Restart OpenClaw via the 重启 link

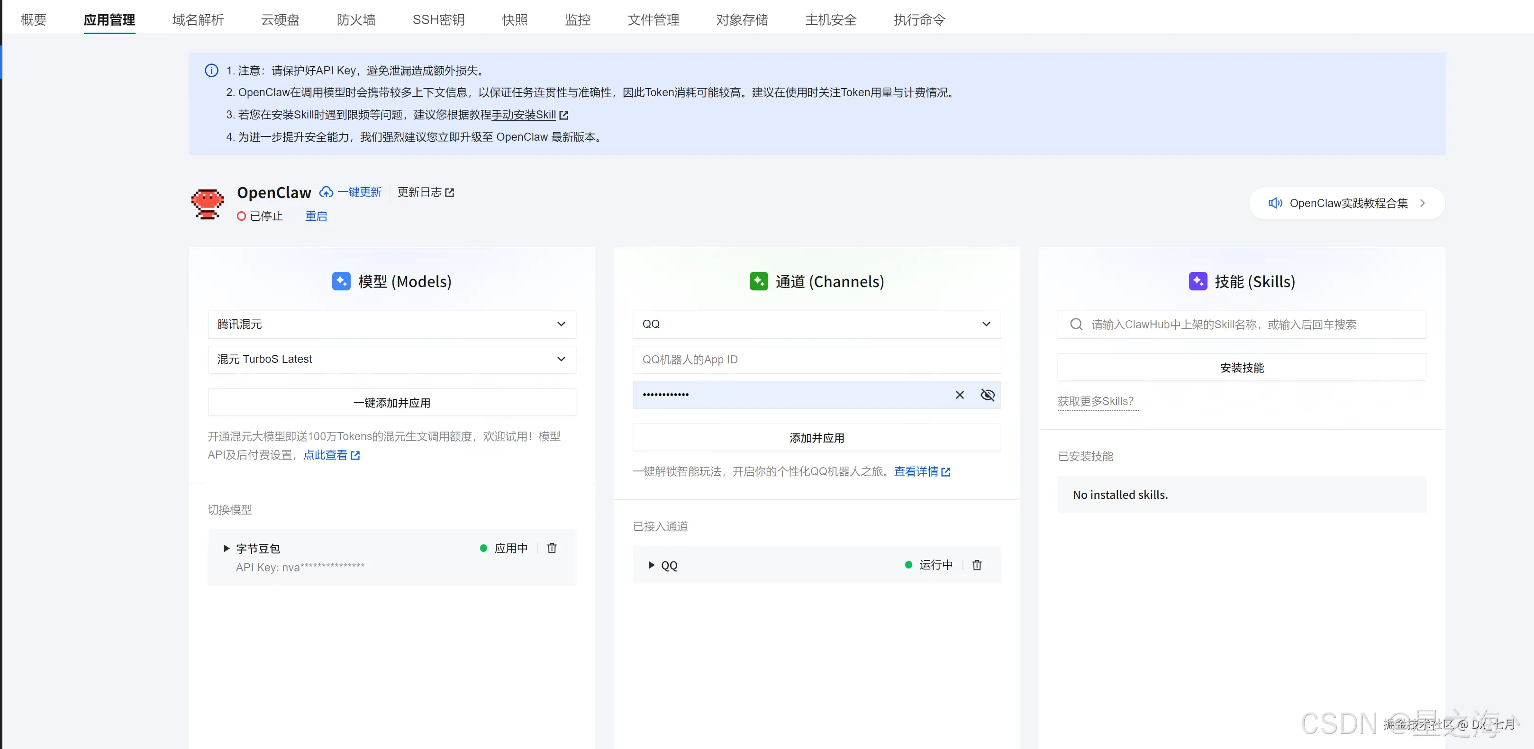[x=316, y=216]
